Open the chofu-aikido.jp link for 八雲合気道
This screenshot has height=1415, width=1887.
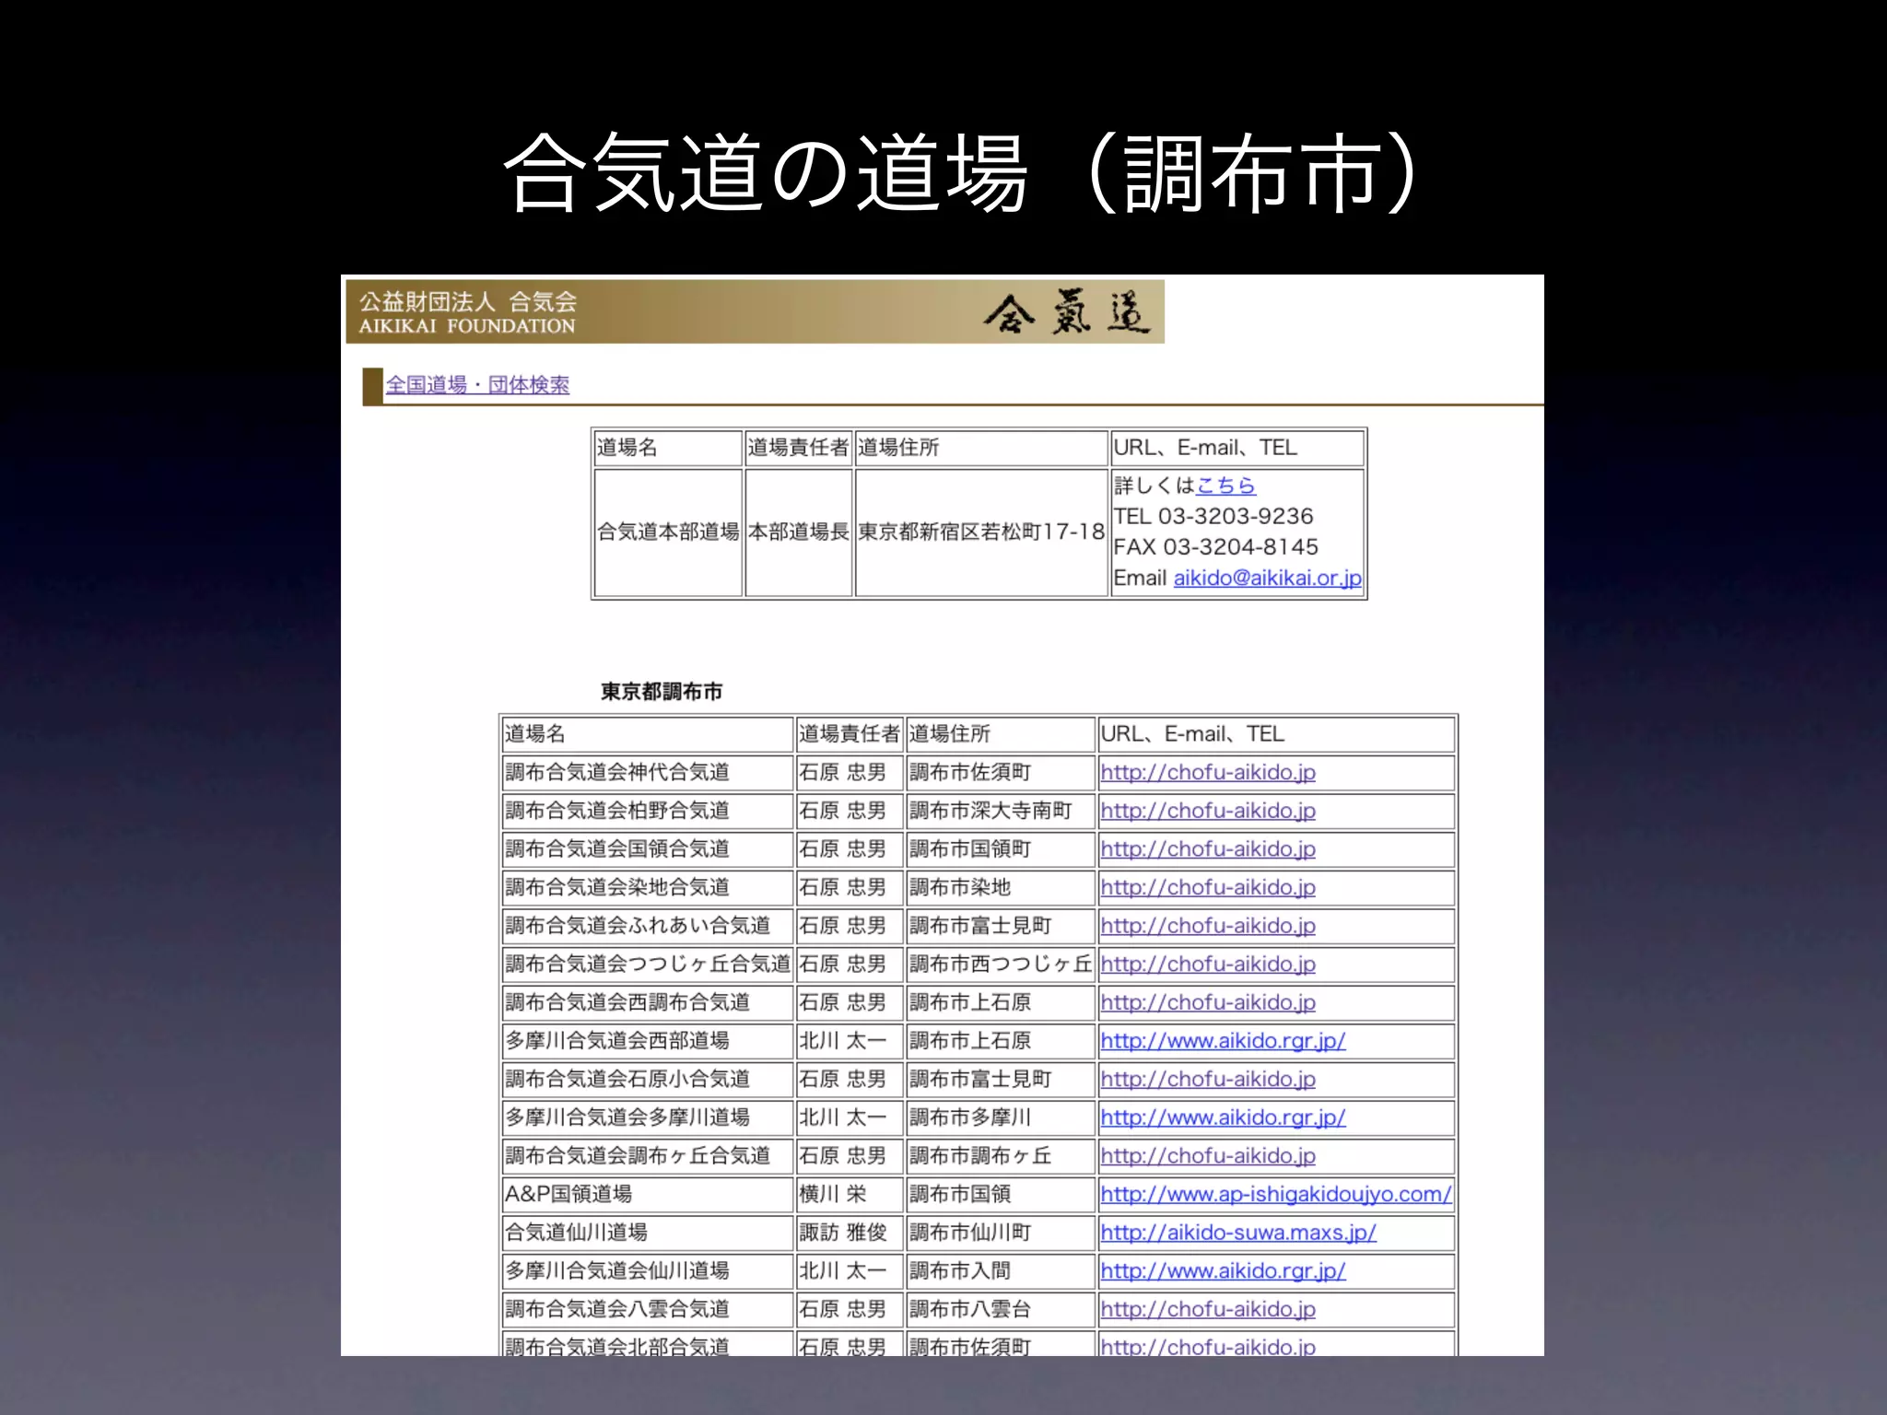pos(1208,1310)
